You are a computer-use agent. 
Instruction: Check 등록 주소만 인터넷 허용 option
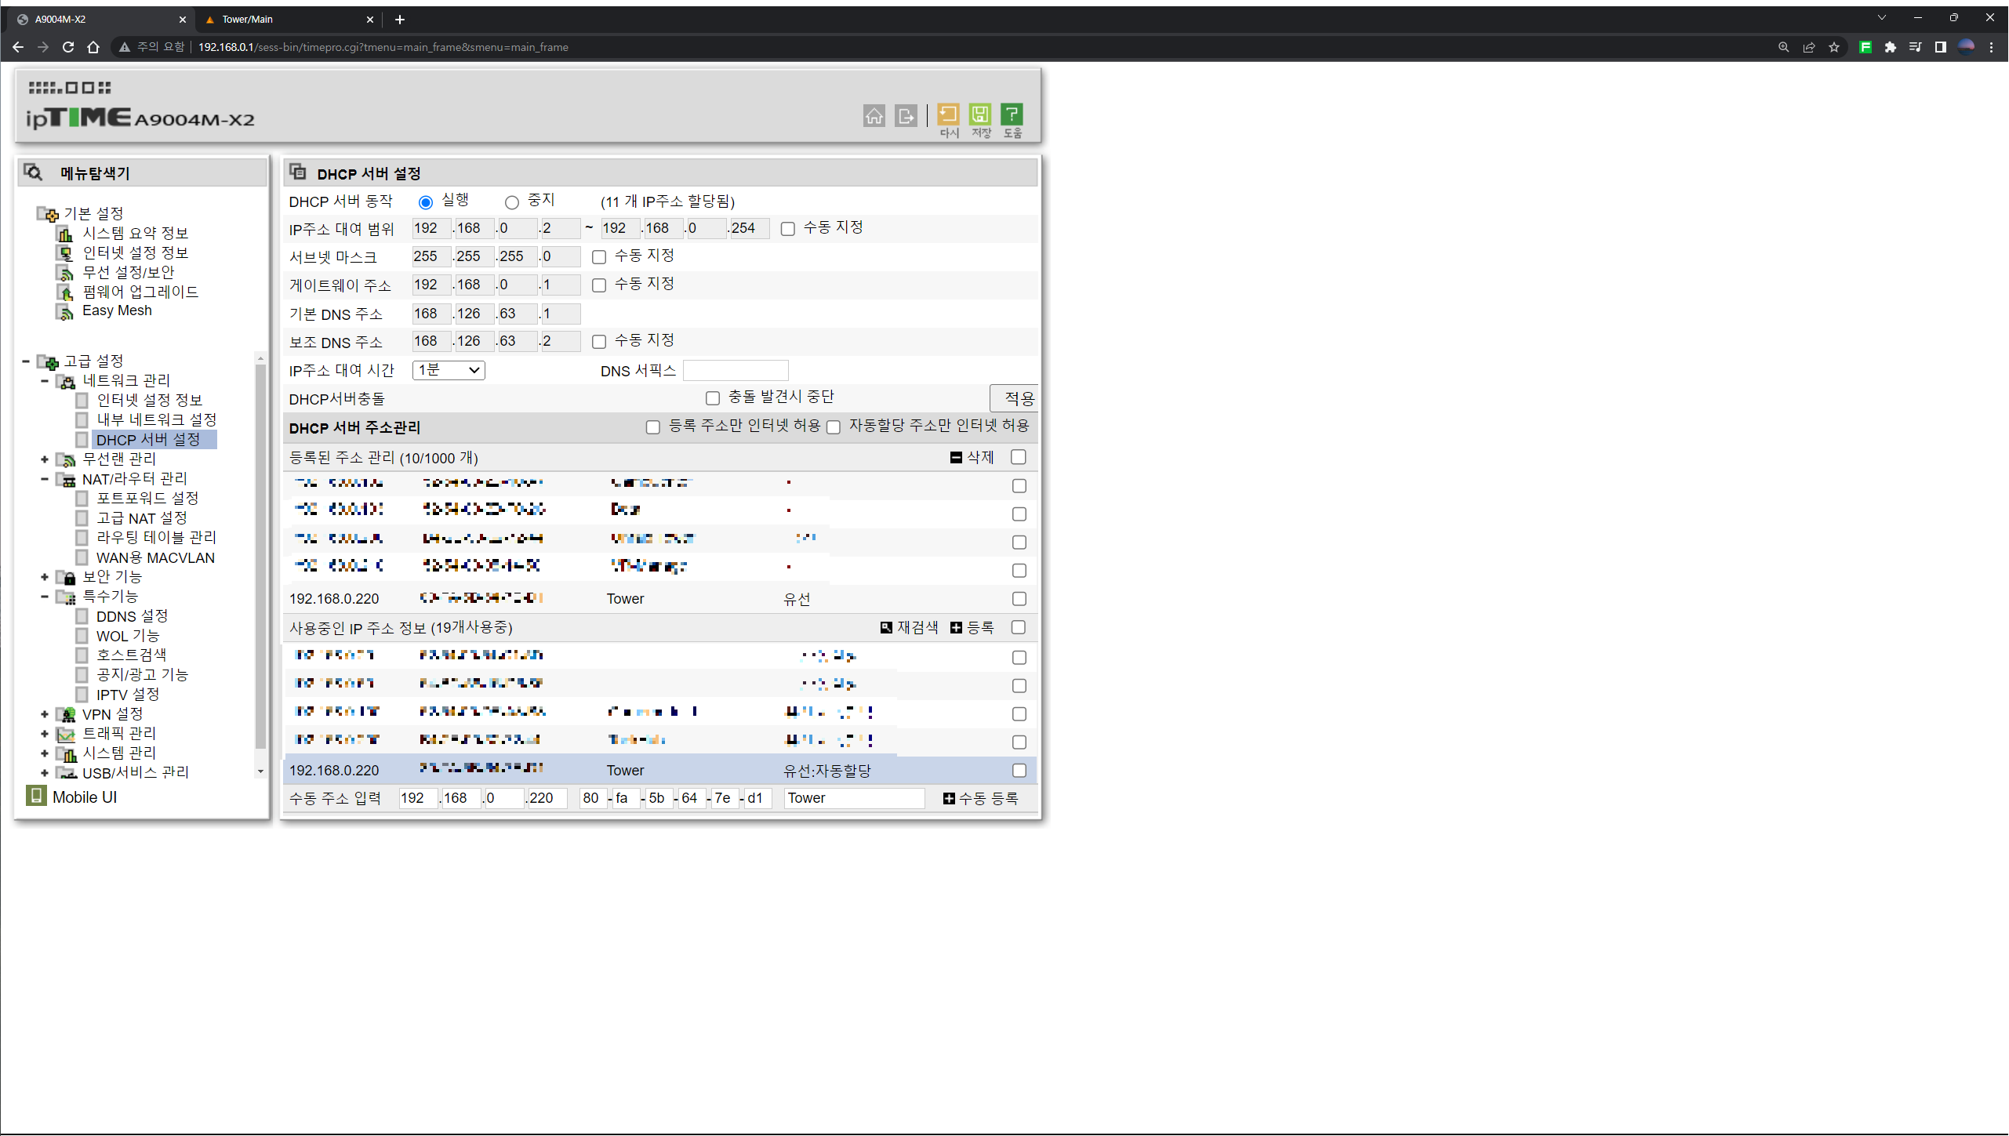point(653,427)
